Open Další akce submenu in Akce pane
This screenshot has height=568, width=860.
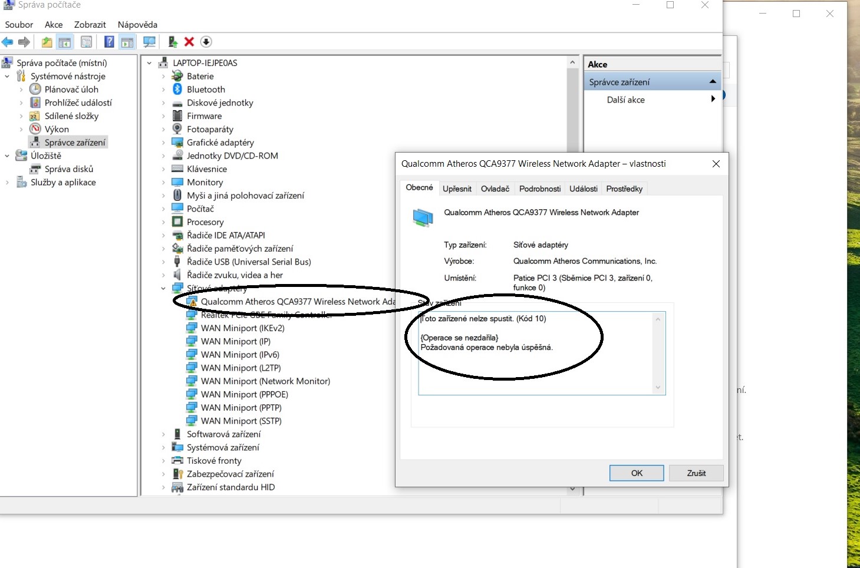[625, 100]
